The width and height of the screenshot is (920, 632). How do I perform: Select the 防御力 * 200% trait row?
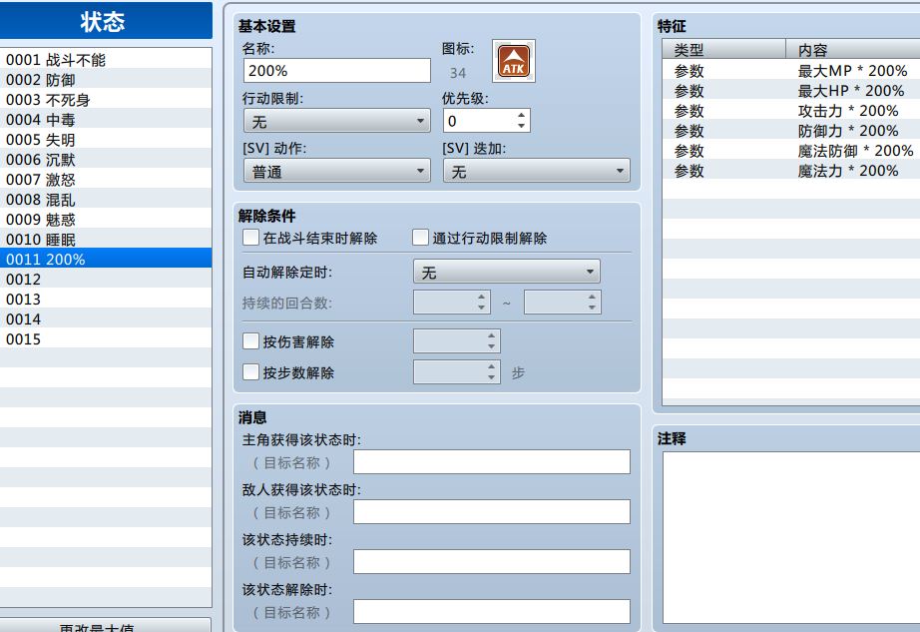coord(791,130)
